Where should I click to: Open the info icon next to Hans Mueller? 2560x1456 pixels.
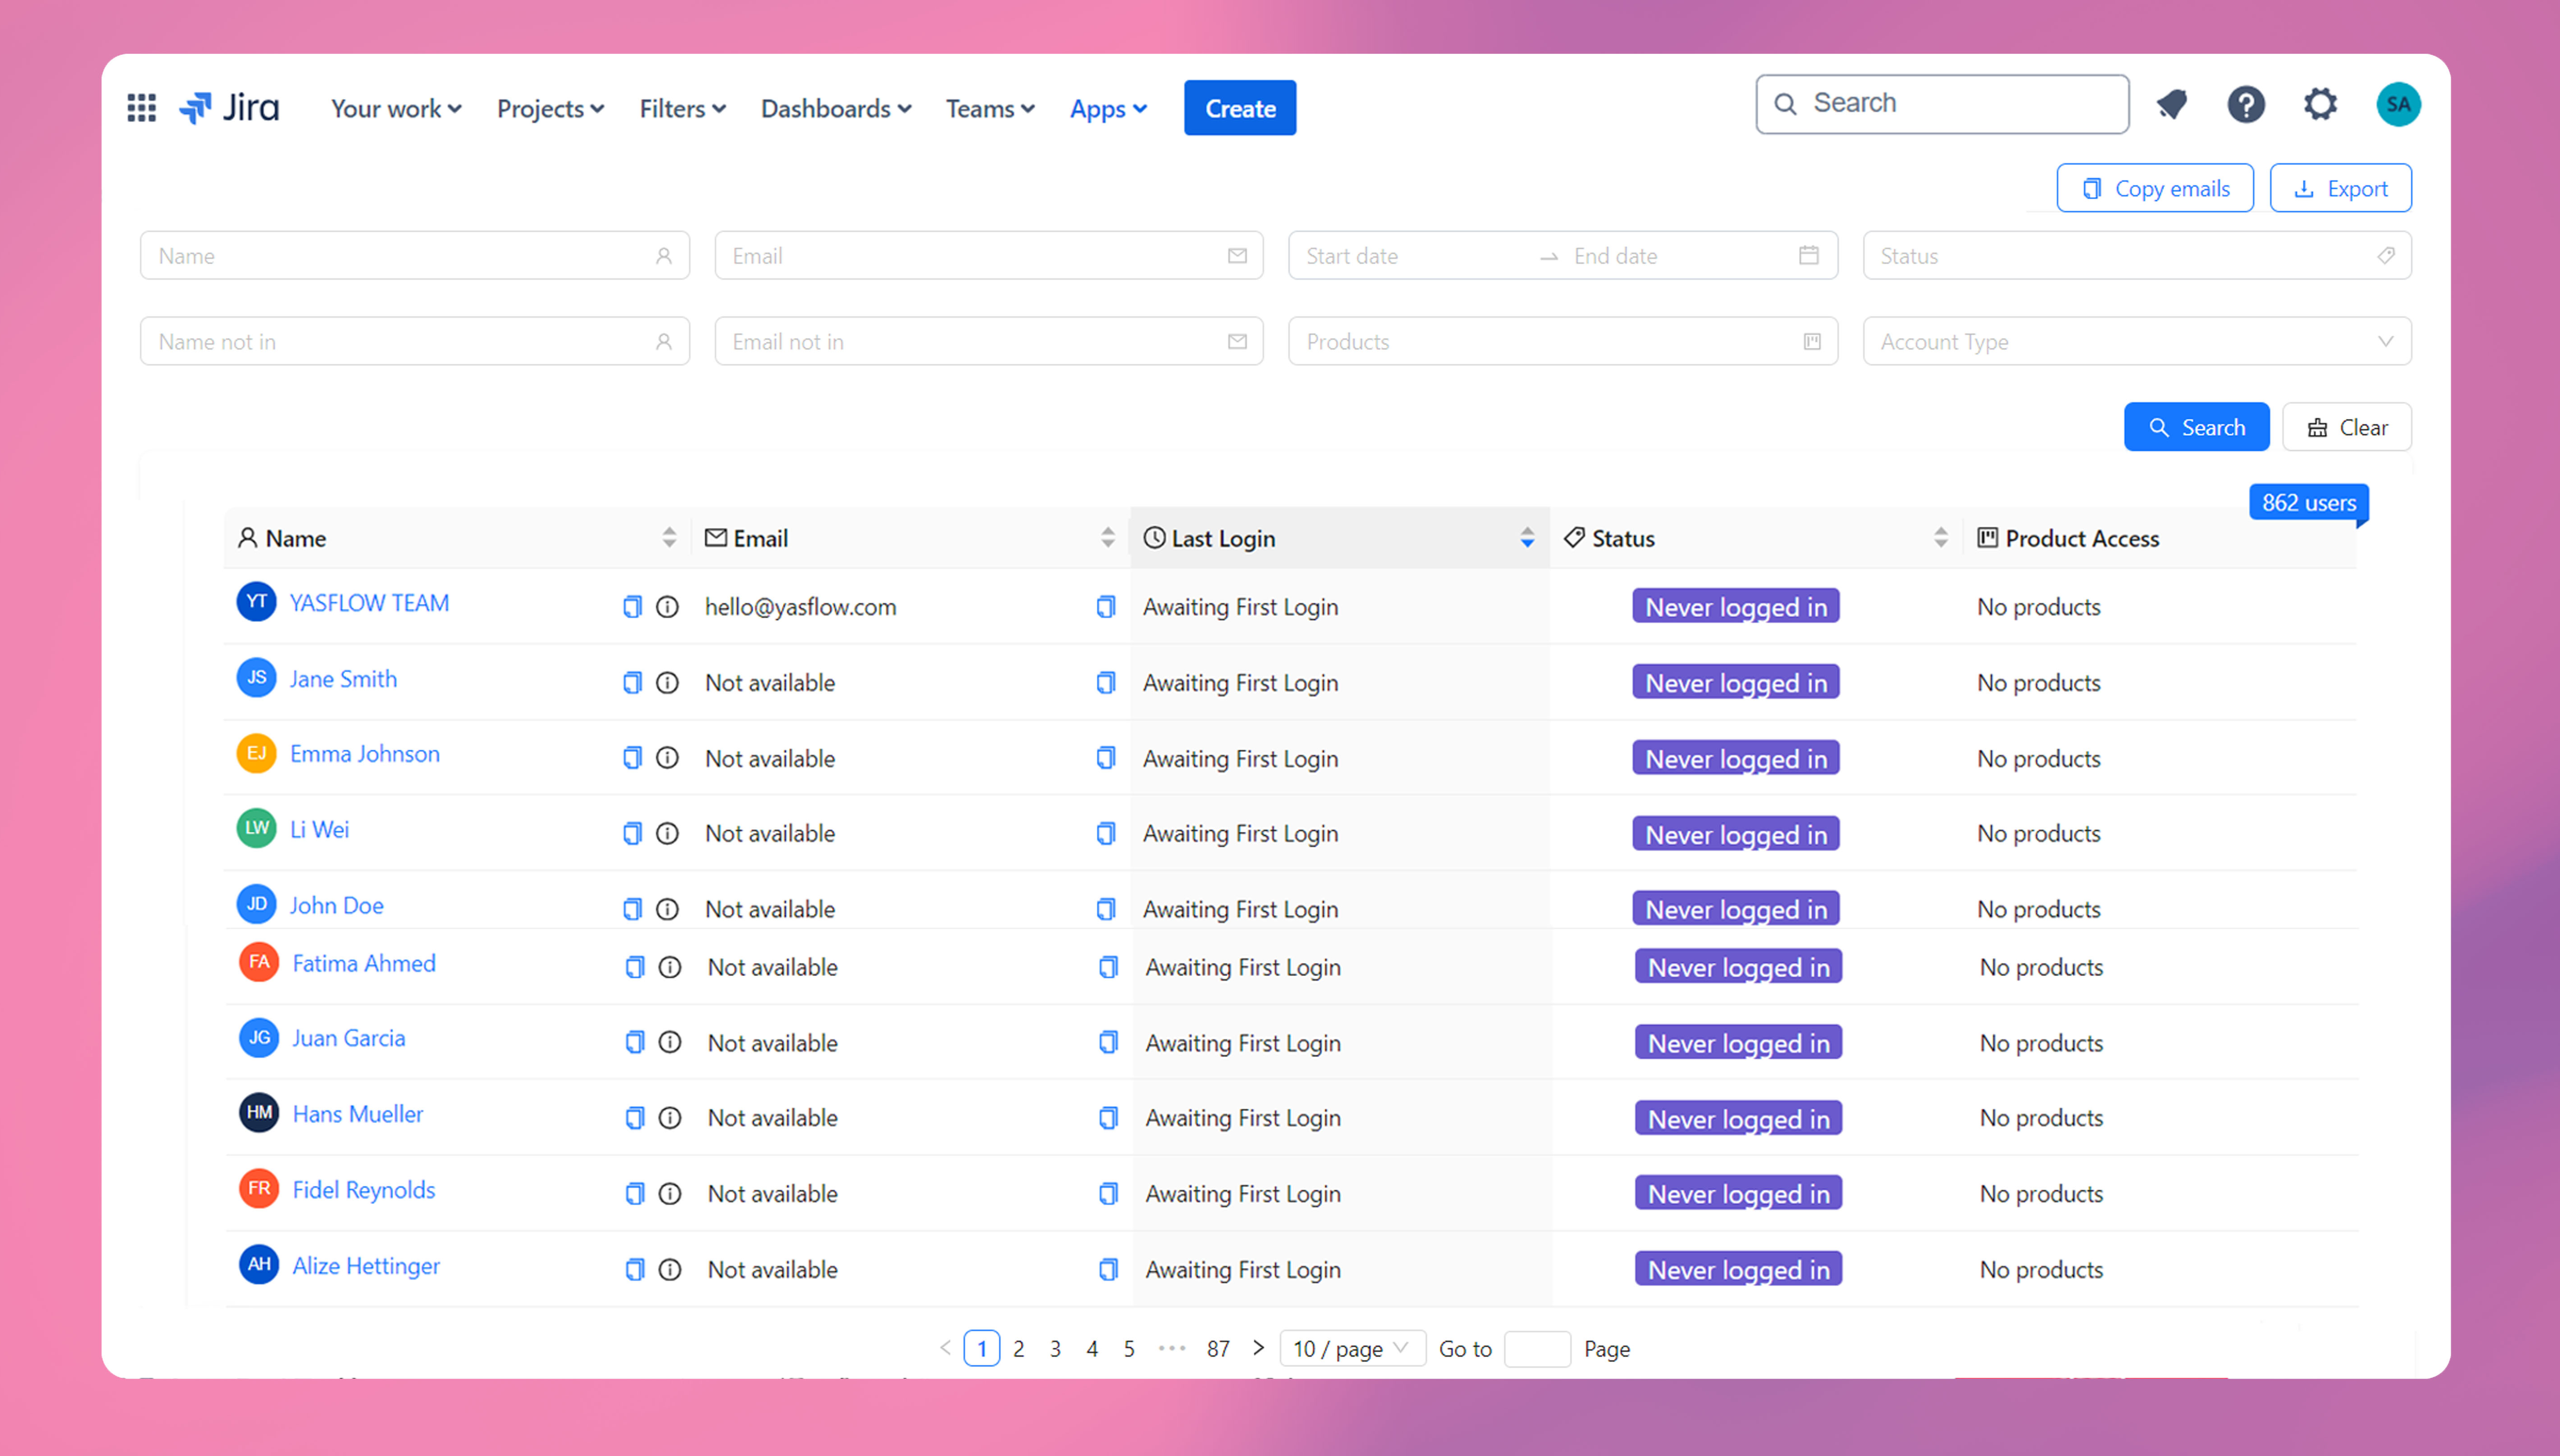(670, 1118)
